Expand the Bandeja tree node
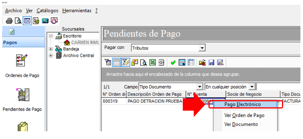Viewport: 303px width, 139px height. (x=51, y=49)
